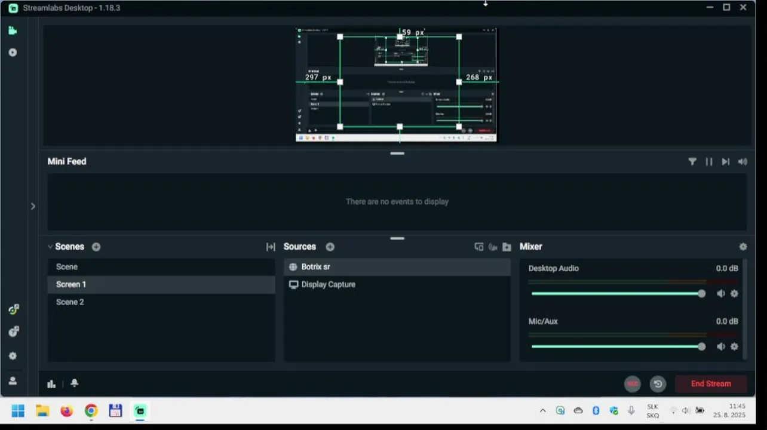Select Screen 1 in Scenes list
The width and height of the screenshot is (767, 430).
point(161,284)
